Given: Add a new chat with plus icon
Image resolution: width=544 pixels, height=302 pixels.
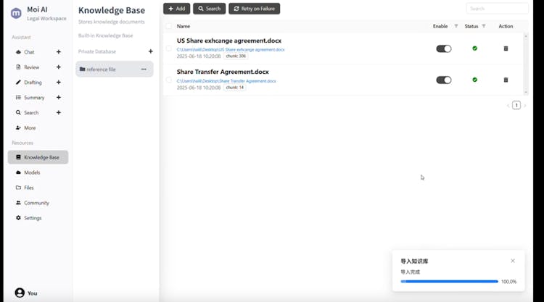Looking at the screenshot, I should tap(59, 52).
